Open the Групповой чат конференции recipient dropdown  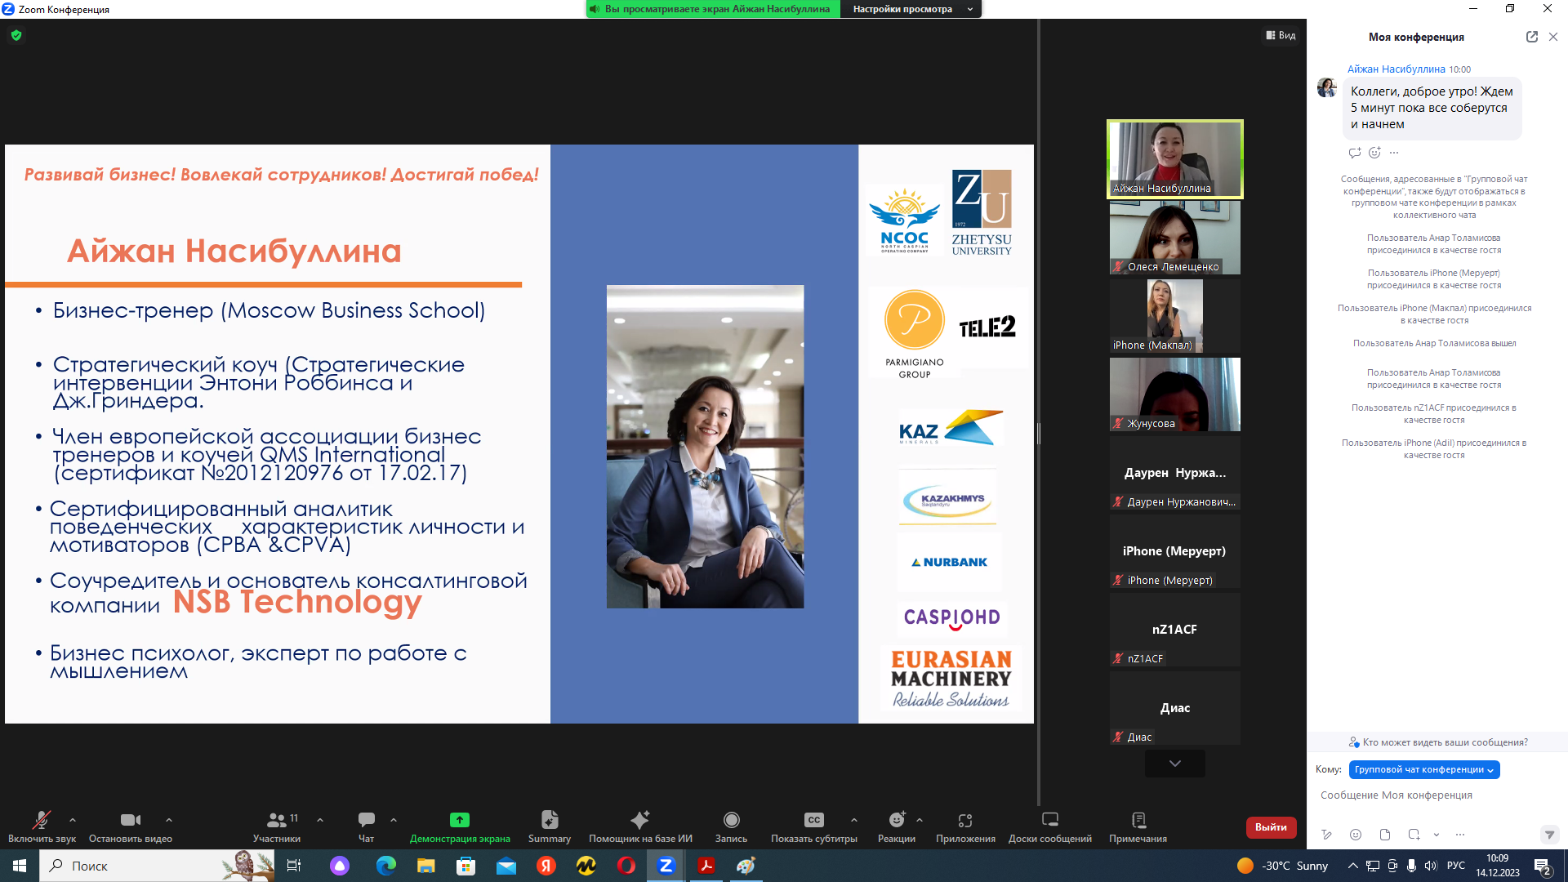point(1423,769)
